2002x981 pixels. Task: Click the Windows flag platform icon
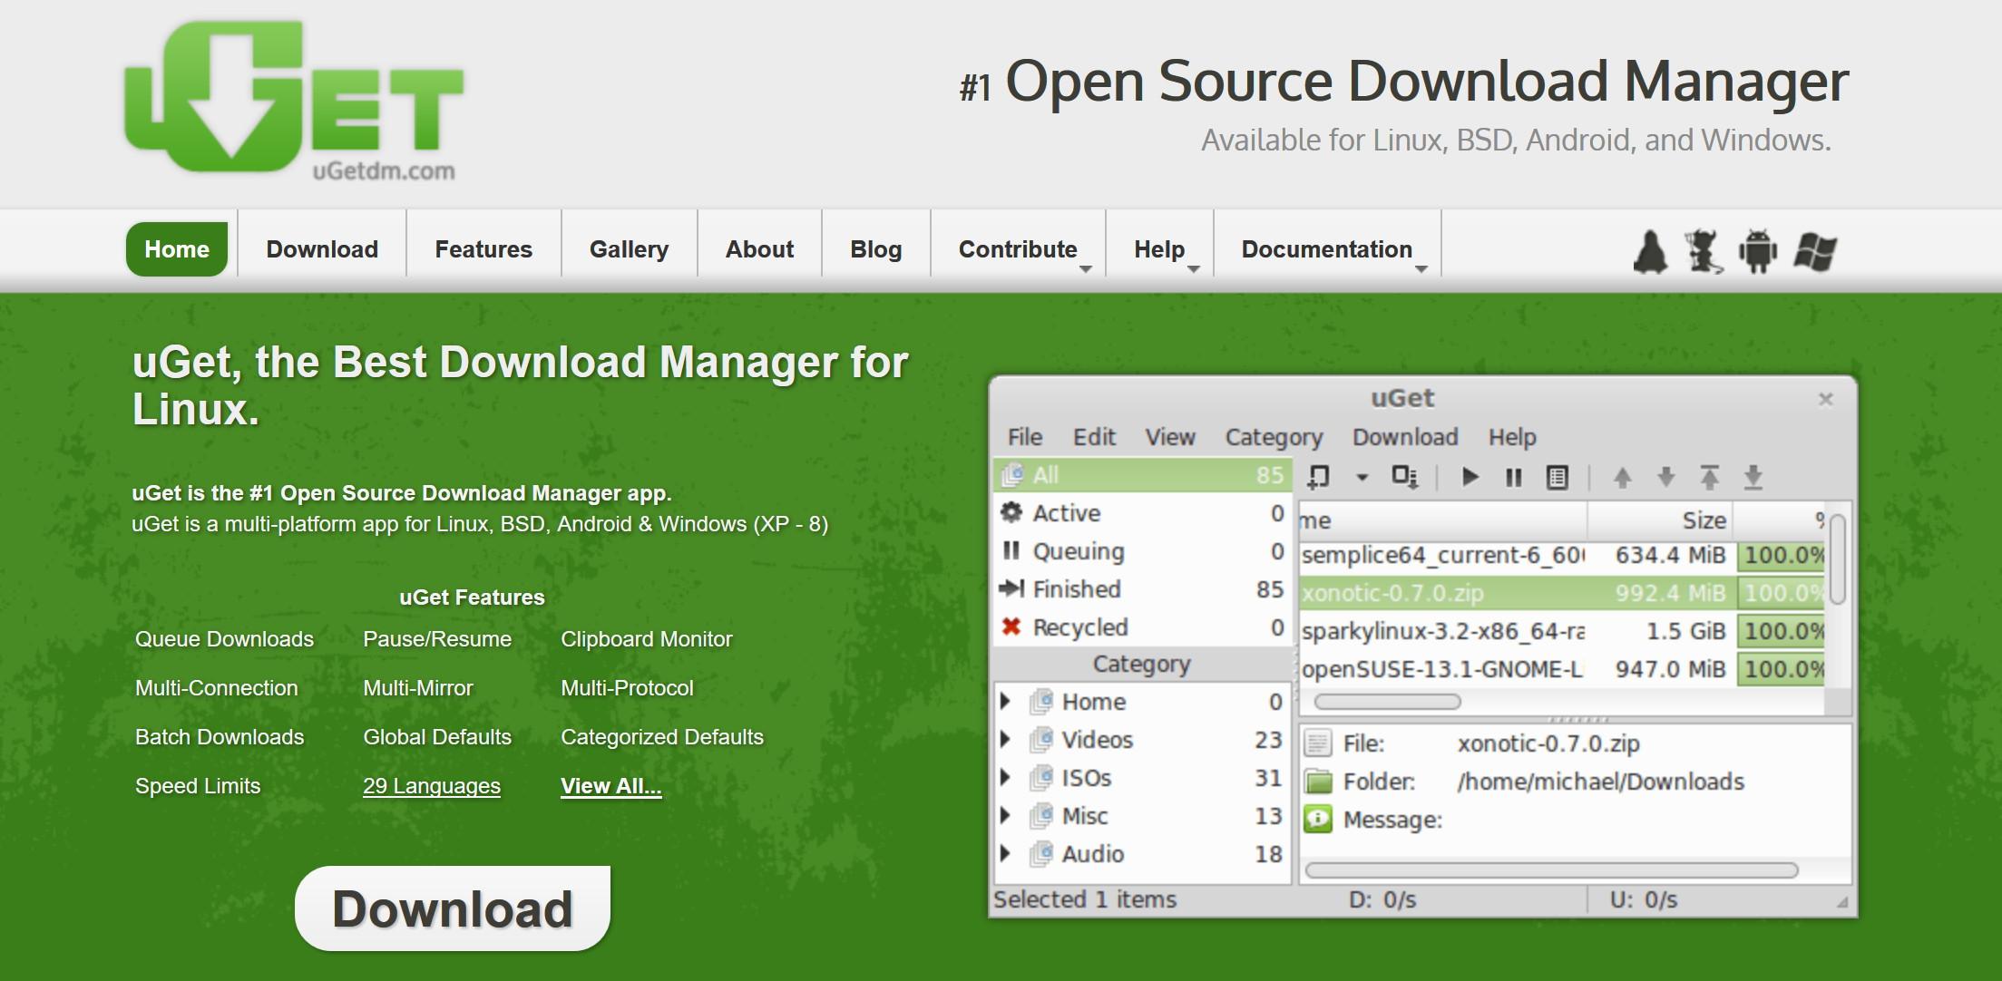[1815, 251]
